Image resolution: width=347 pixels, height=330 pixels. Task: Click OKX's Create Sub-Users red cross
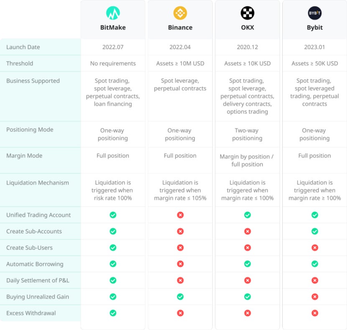tap(247, 248)
